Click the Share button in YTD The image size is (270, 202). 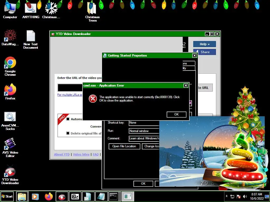click(x=204, y=52)
